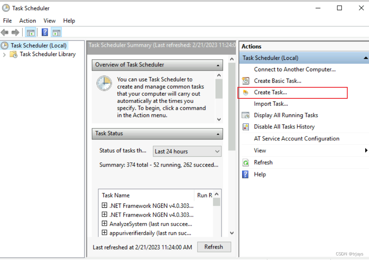The image size is (369, 260).
Task: Click the summary pane scroll down arrow
Action: click(232, 233)
